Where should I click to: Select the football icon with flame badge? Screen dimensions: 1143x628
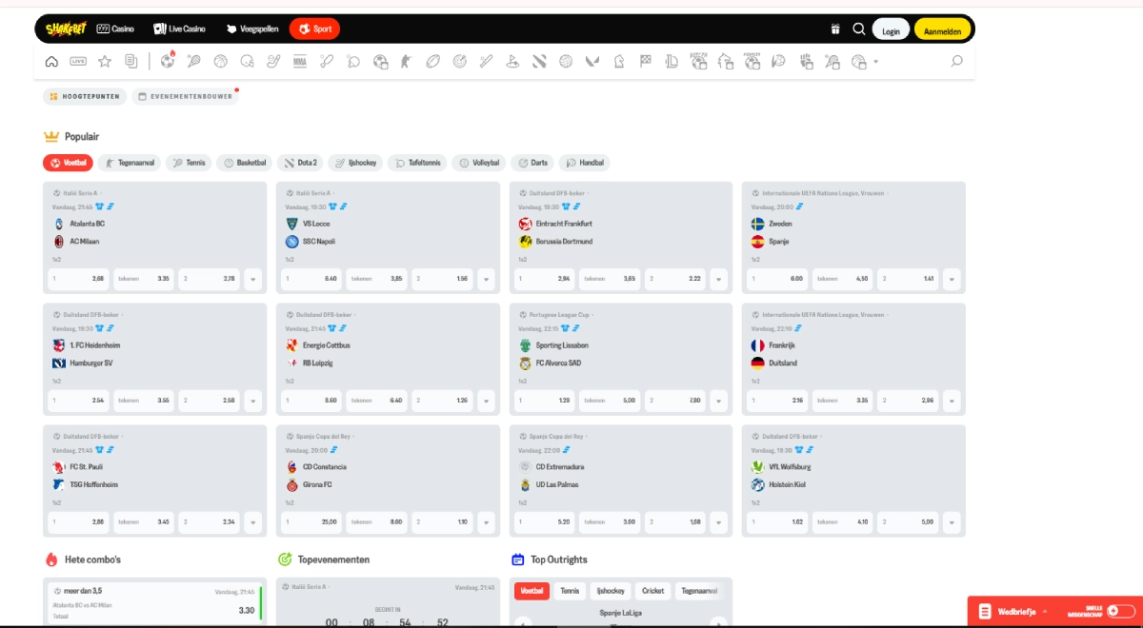[x=168, y=61]
